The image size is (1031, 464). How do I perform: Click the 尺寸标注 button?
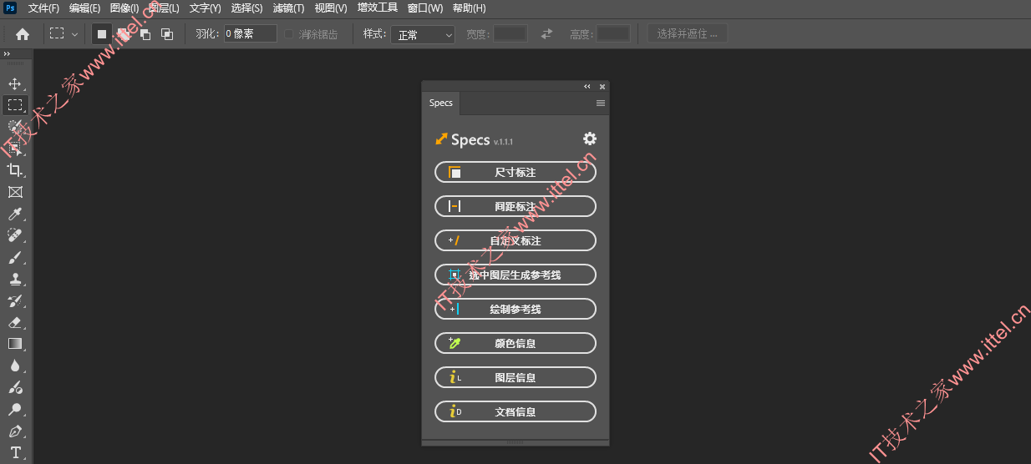coord(515,173)
